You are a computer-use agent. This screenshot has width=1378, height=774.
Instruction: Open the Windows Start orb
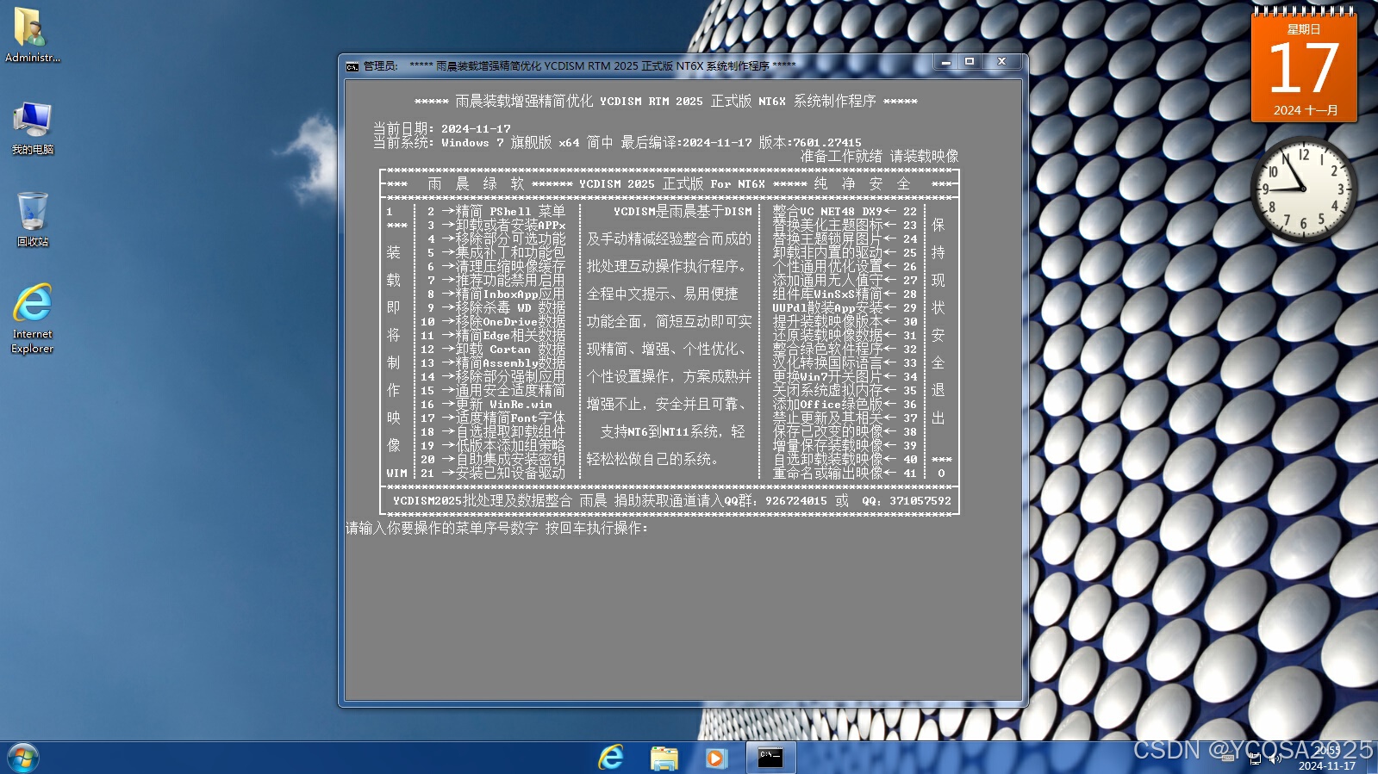pos(22,759)
